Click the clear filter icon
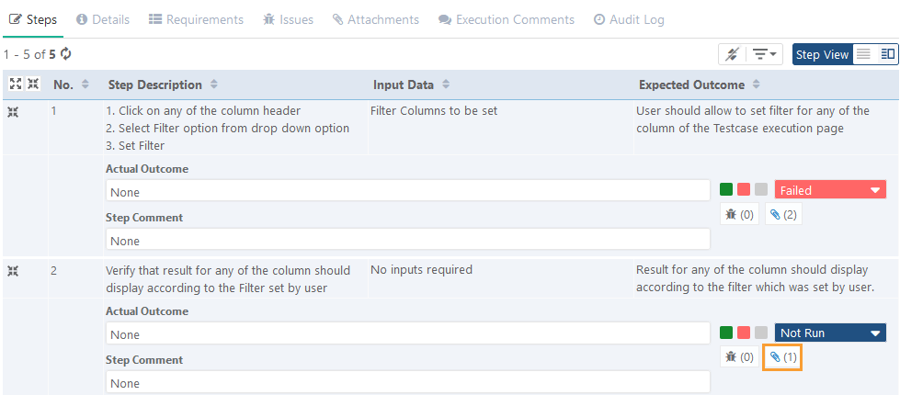Viewport: 900px width, 395px height. [x=732, y=54]
